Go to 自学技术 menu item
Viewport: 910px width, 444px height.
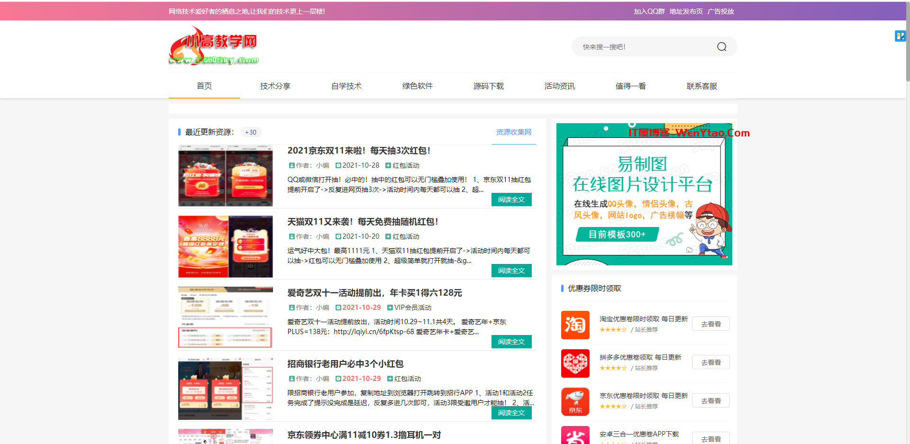coord(346,86)
